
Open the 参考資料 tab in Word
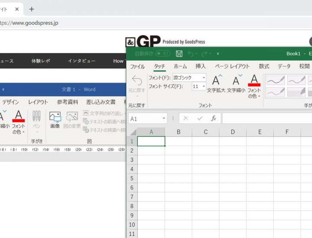(68, 102)
